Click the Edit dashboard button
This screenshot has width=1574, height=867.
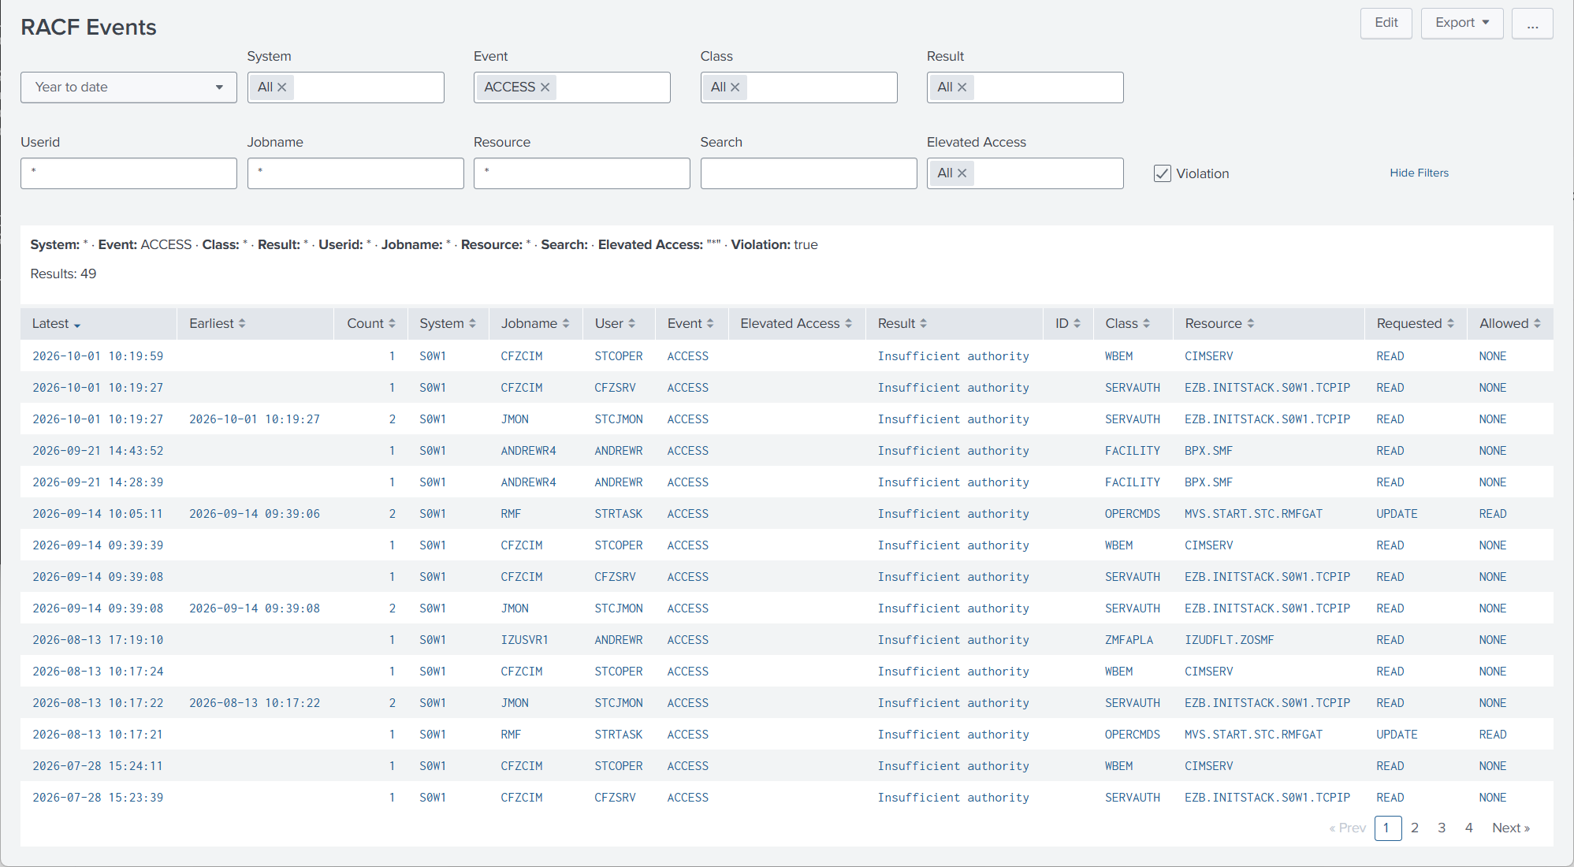point(1386,23)
